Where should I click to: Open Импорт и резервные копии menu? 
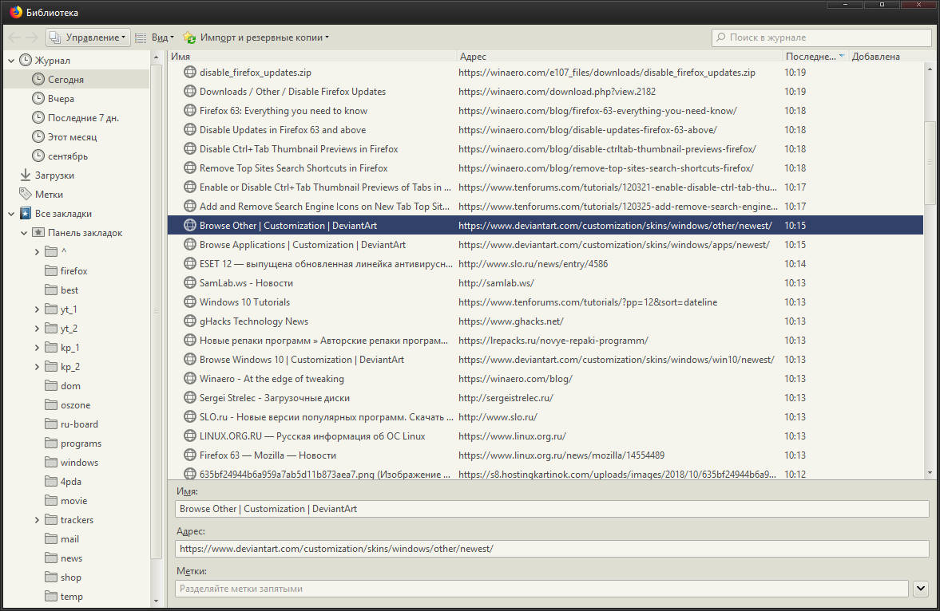(256, 37)
